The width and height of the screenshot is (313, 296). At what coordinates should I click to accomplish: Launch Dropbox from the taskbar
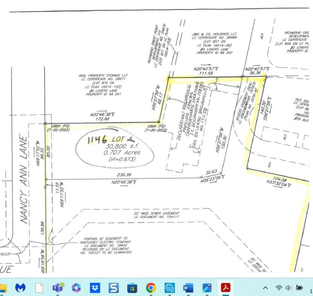point(95,288)
